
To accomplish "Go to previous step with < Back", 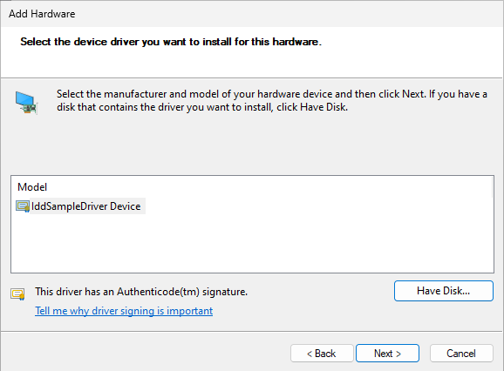I will point(322,354).
